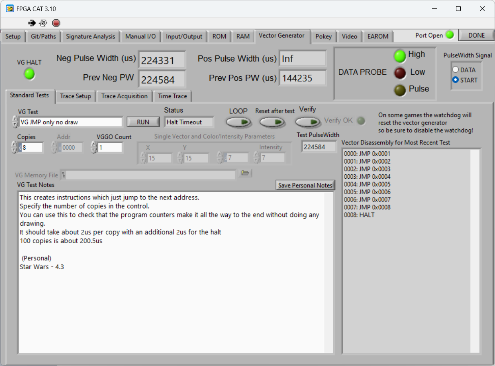
Task: Click the VG Test Notes scrollbar
Action: pos(329,272)
